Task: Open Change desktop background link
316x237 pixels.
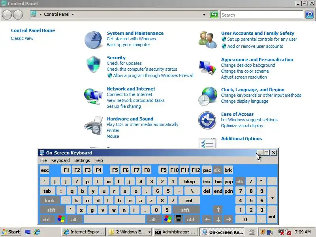Action: 248,65
